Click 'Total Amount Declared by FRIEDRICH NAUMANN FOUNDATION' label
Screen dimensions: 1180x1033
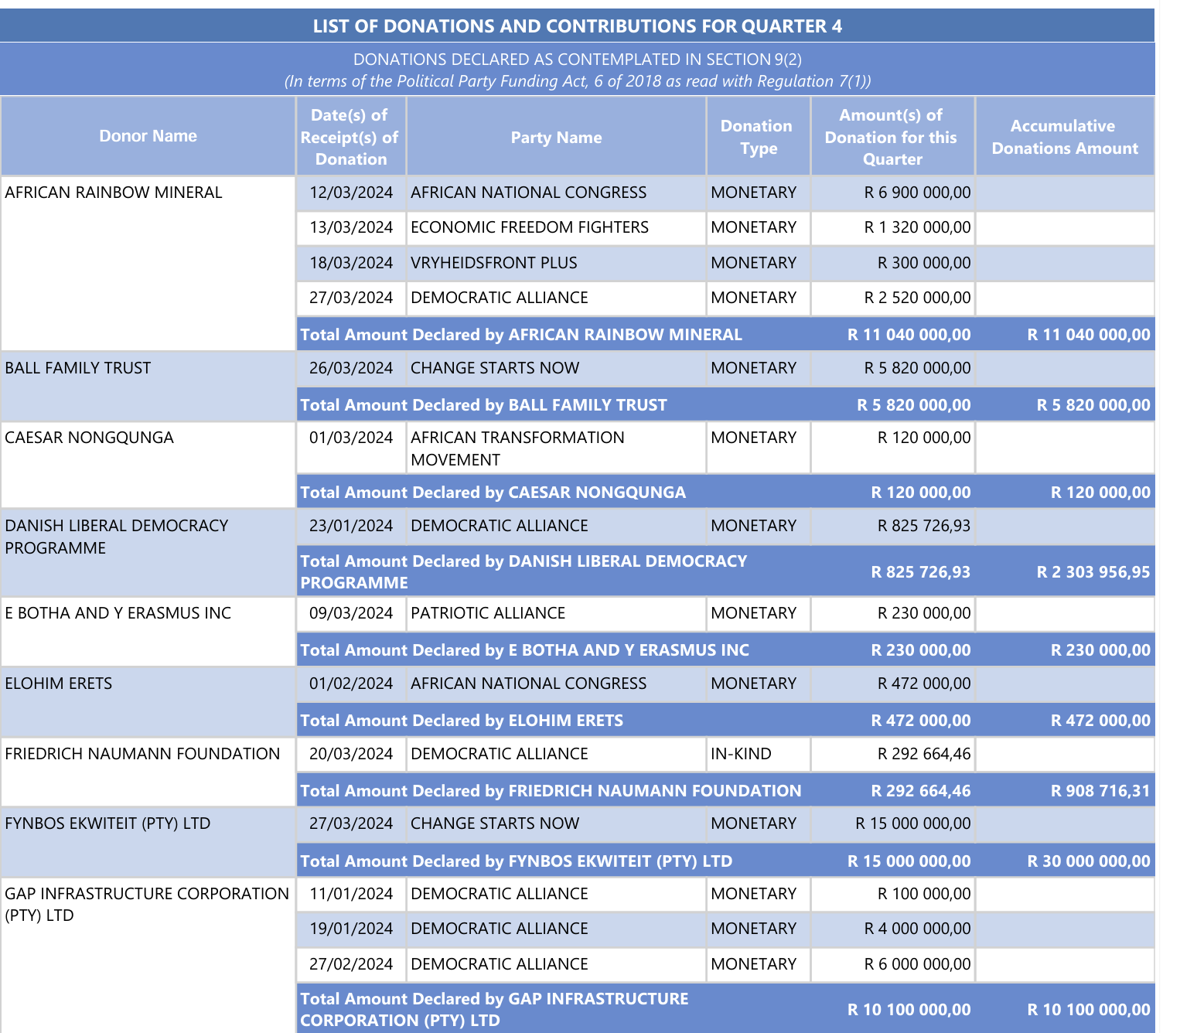click(x=551, y=791)
